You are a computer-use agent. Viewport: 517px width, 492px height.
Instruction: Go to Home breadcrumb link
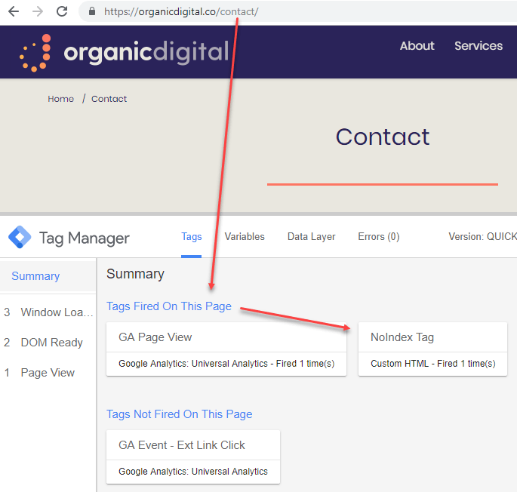[60, 99]
